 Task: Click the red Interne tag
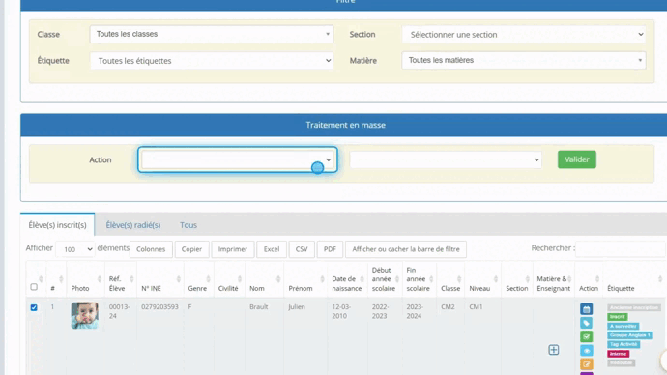[618, 354]
